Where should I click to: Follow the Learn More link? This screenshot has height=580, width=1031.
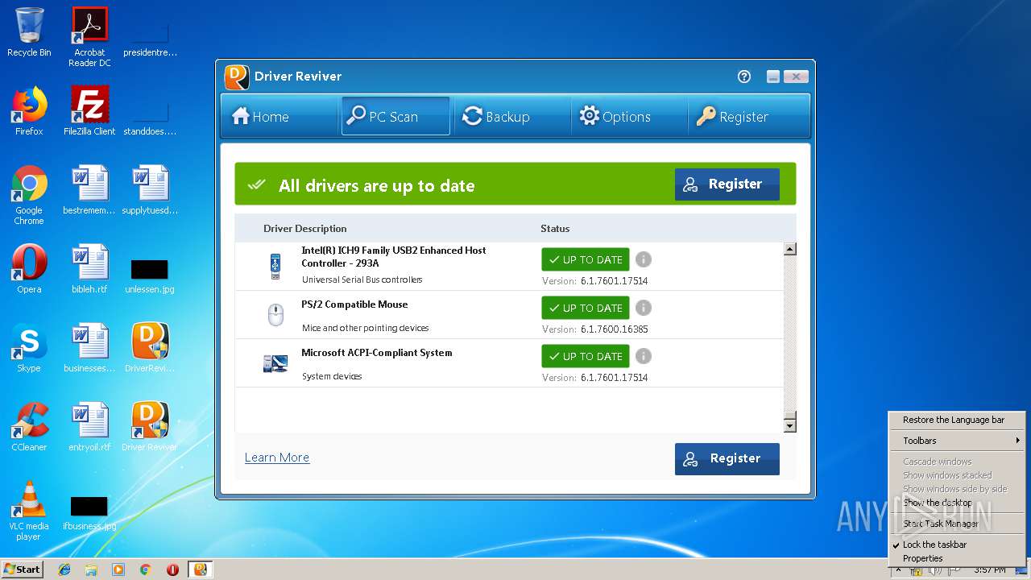pos(277,458)
